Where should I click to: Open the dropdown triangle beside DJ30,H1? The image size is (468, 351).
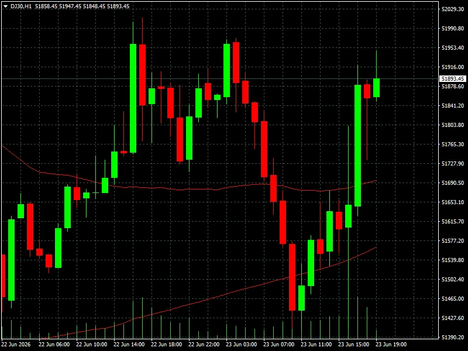[5, 6]
